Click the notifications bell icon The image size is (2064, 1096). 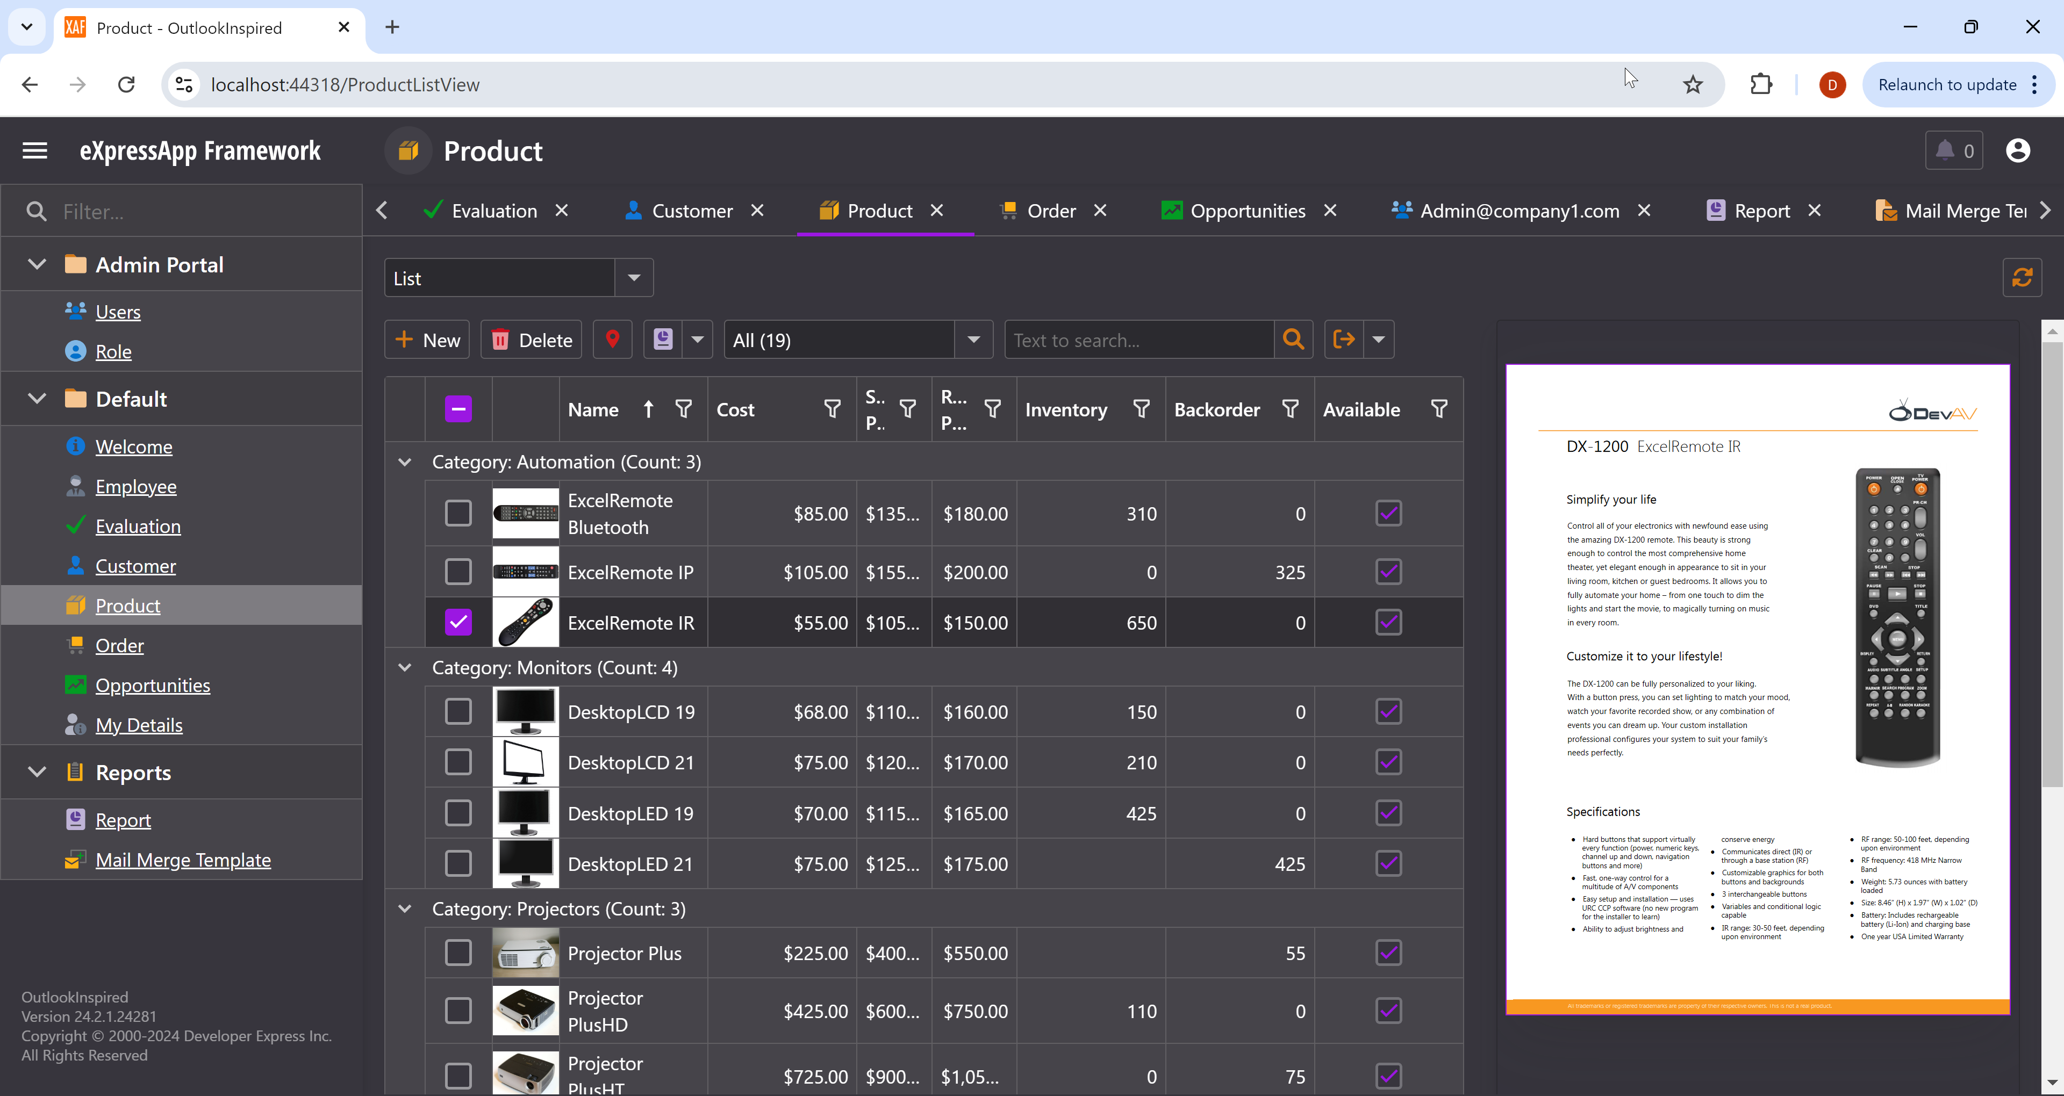click(x=1945, y=150)
